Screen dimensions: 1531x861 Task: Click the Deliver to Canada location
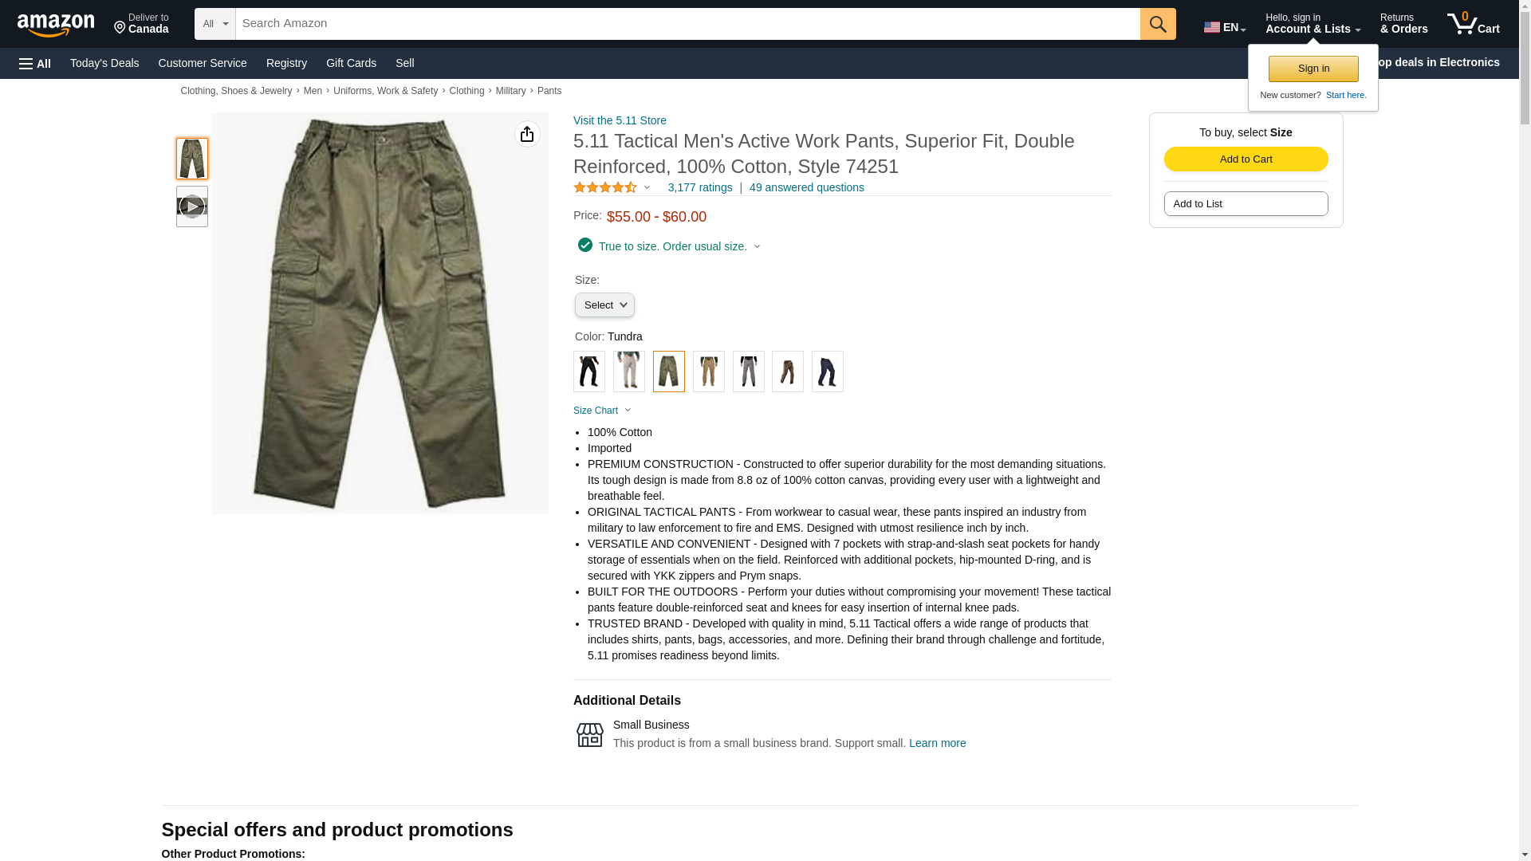[x=141, y=24]
